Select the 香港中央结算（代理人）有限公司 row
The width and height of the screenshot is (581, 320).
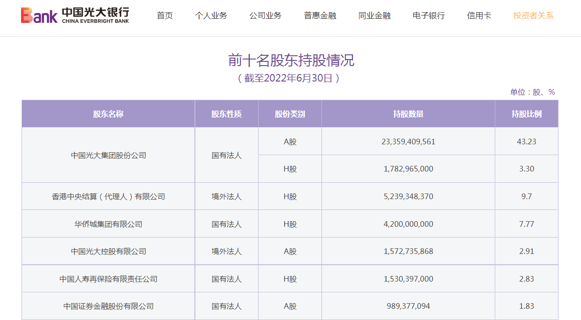coord(290,196)
